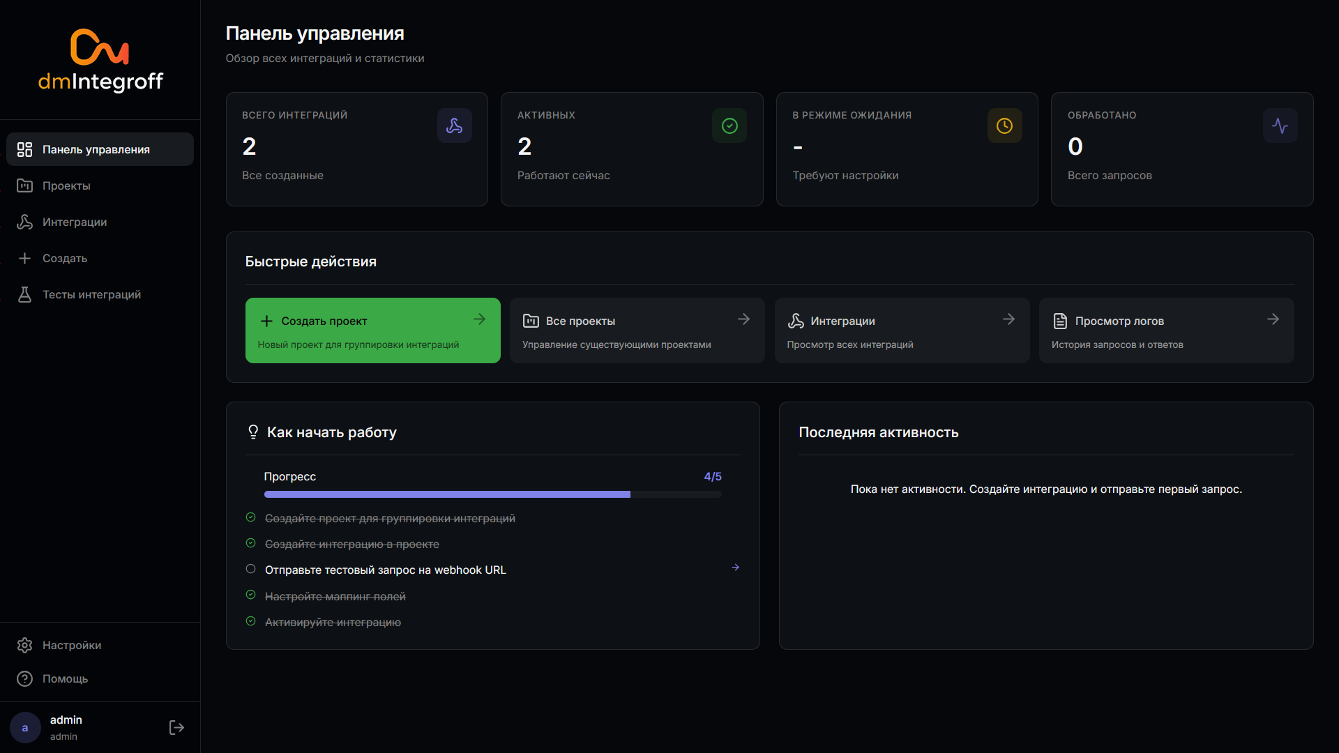Screen dimensions: 1339x753
Task: Click the checkmark for Активируйте интеграцию
Action: (251, 621)
